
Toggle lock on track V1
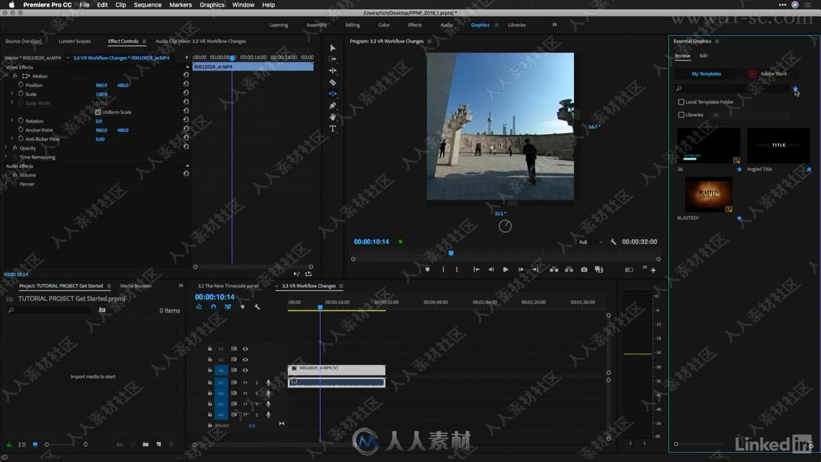pos(210,370)
